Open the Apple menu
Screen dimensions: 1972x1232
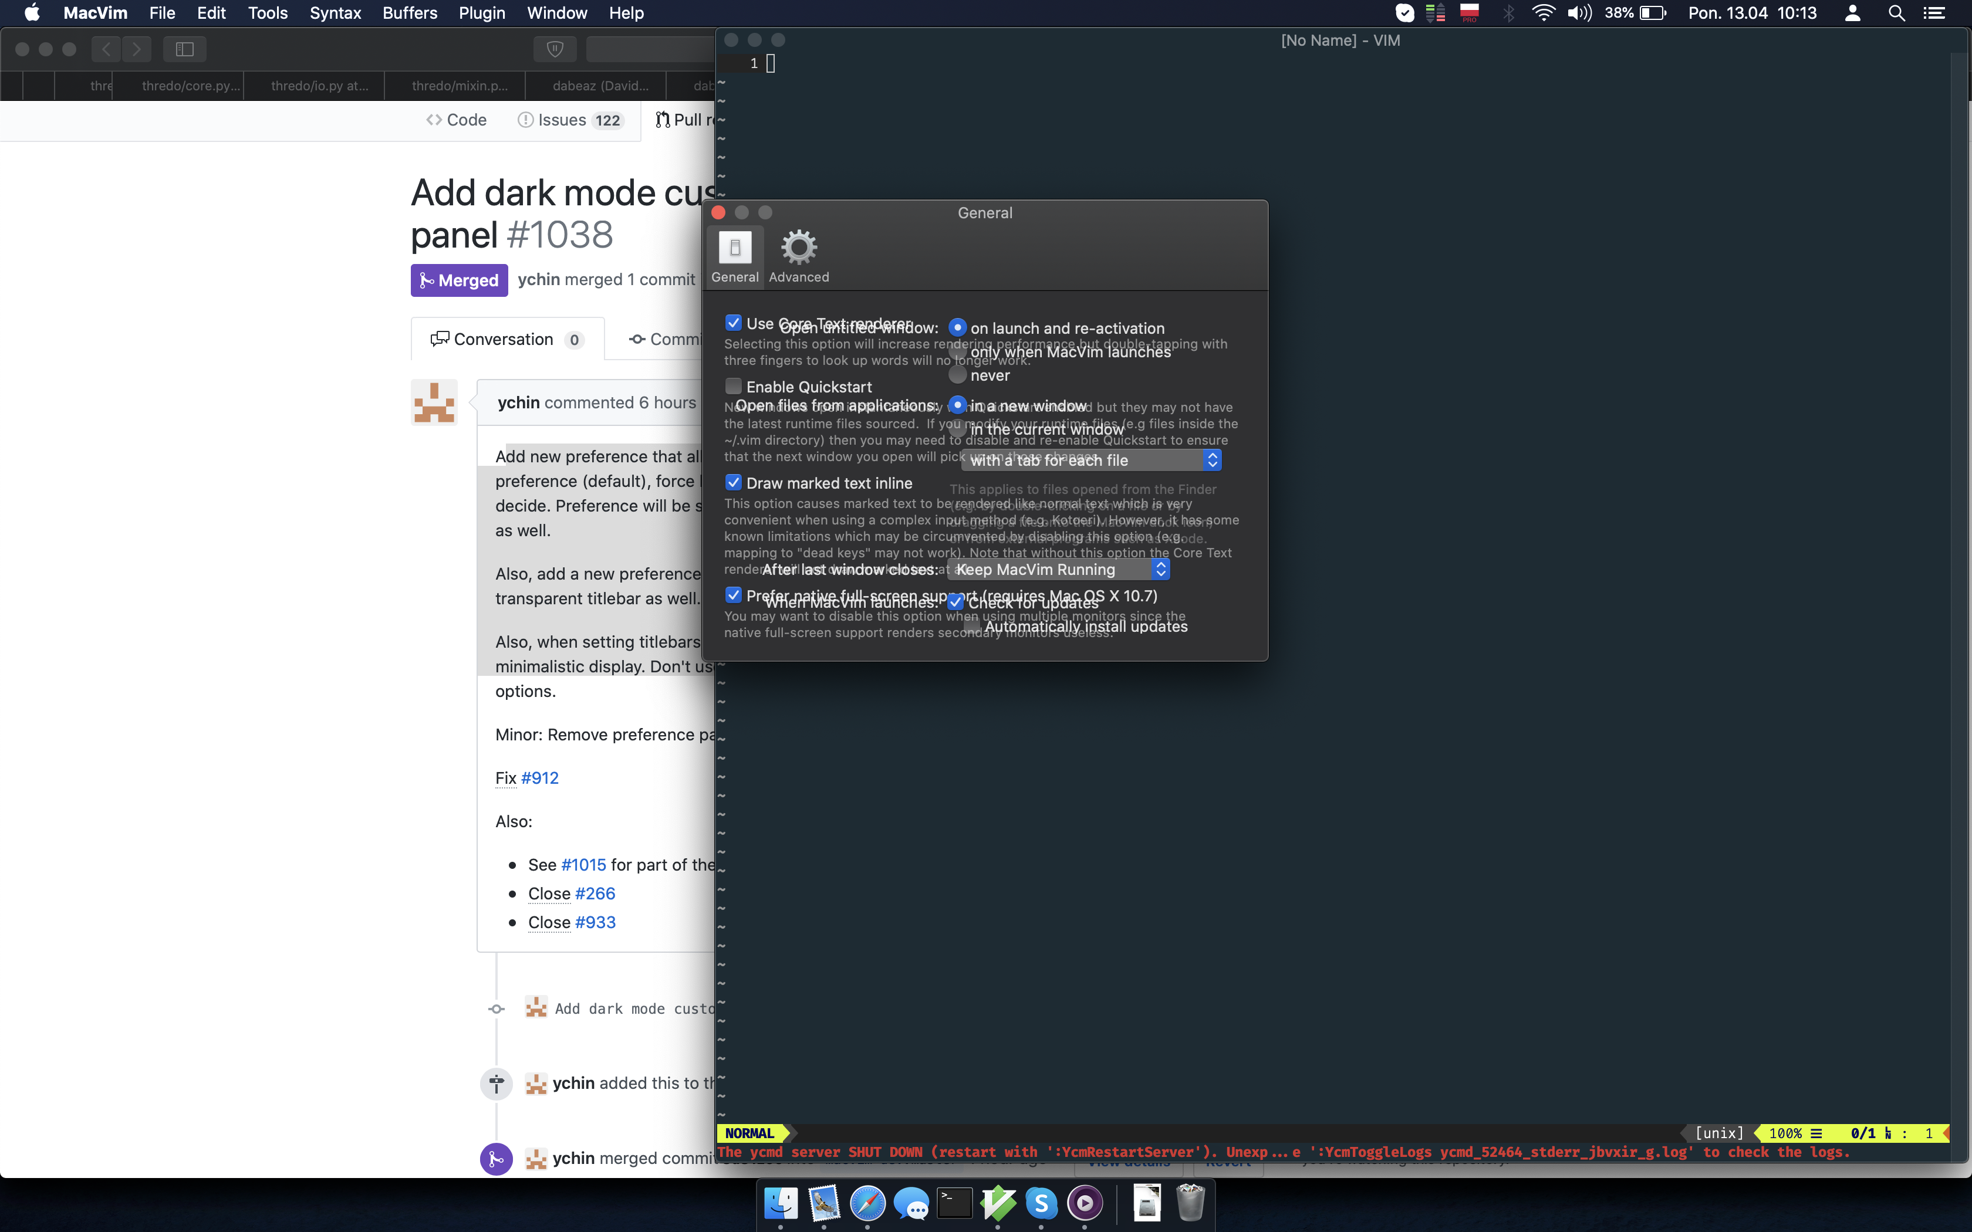click(32, 13)
